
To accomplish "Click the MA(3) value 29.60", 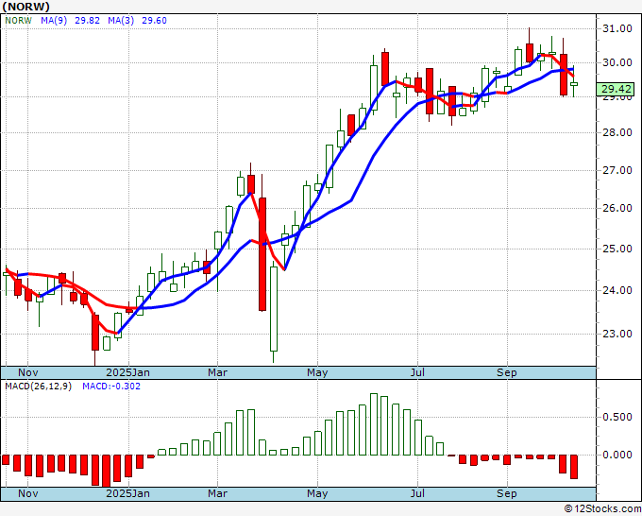I will point(154,21).
